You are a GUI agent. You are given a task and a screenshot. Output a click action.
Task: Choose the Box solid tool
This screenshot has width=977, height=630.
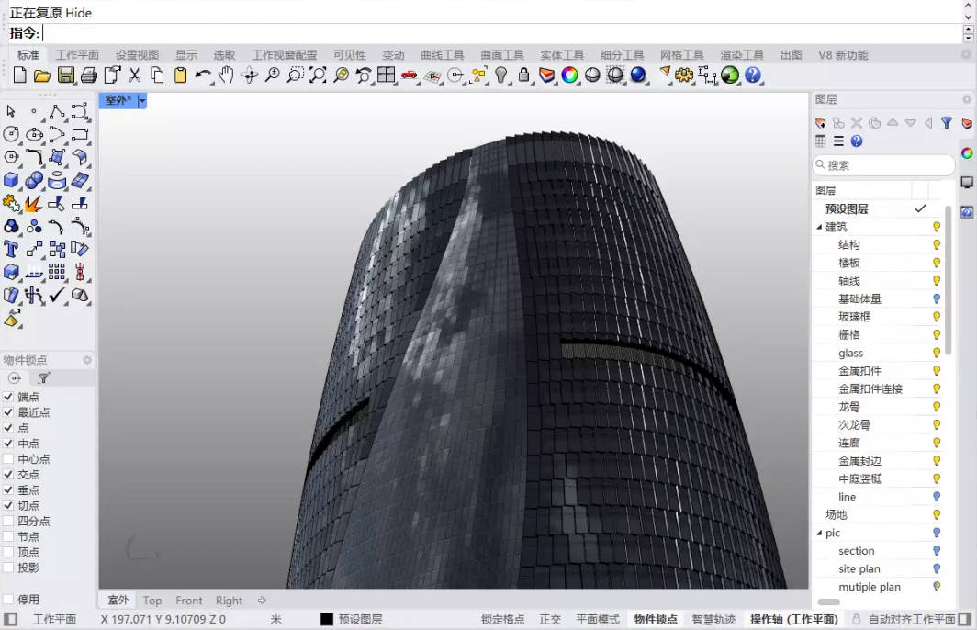(x=11, y=180)
